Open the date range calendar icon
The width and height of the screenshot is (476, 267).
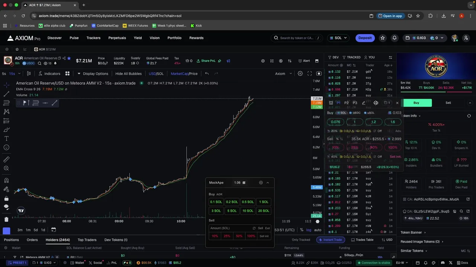[x=53, y=230]
